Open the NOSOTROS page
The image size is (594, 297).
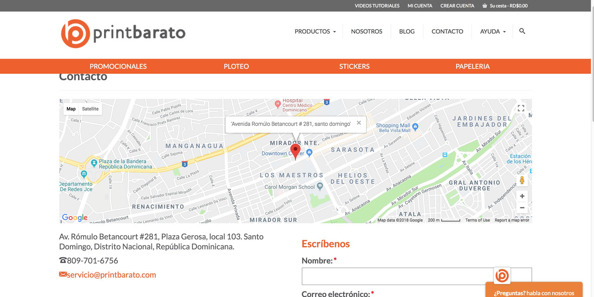pyautogui.click(x=367, y=32)
